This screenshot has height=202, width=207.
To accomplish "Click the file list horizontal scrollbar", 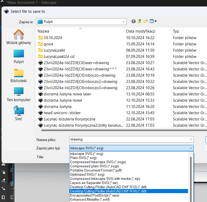I will (x=124, y=130).
